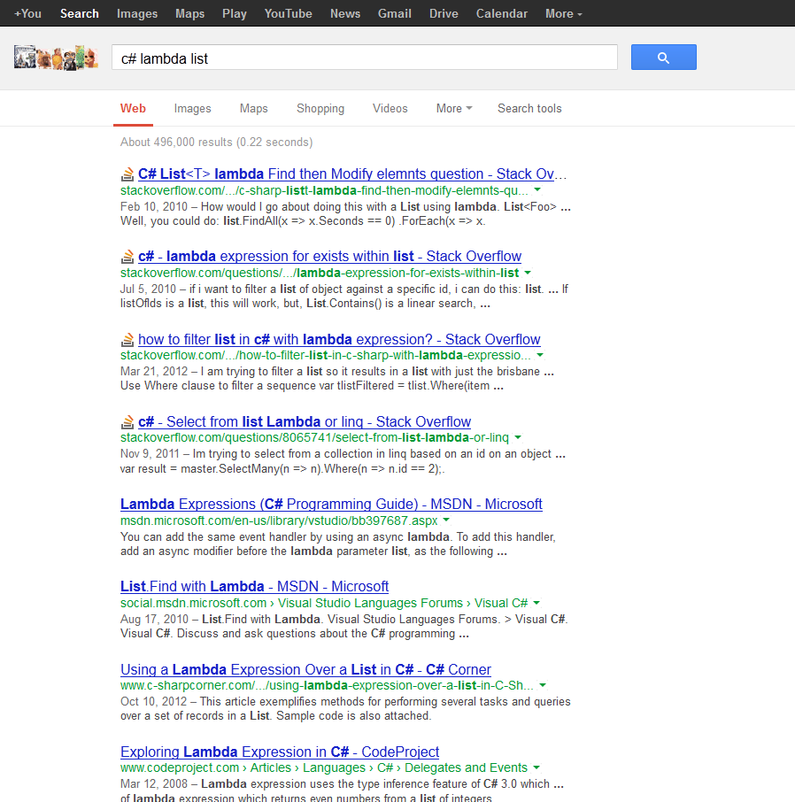Open dropdown arrow after codeproject.com URL
The width and height of the screenshot is (795, 802).
pos(536,767)
